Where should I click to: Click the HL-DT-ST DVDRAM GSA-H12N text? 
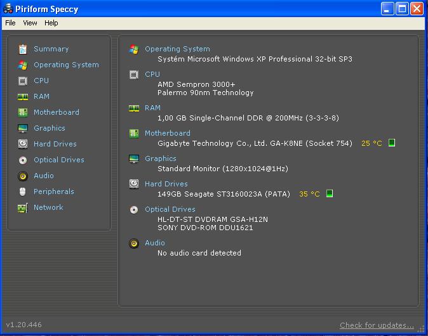click(213, 219)
